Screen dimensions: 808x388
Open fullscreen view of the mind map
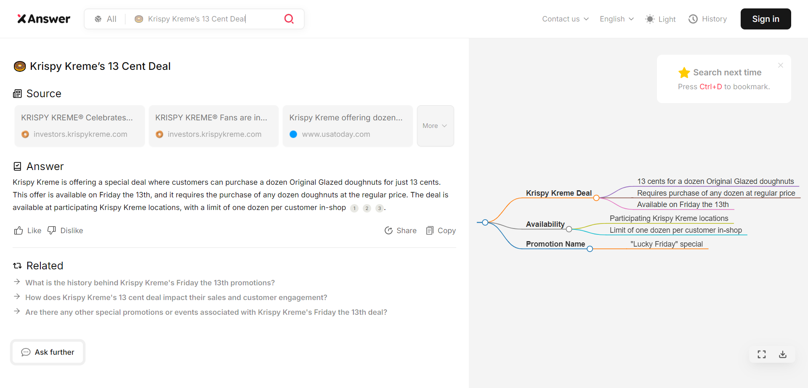[x=762, y=354]
